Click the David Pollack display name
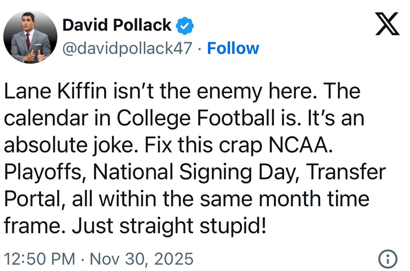Screen dimensions: 410x271 click(x=117, y=25)
